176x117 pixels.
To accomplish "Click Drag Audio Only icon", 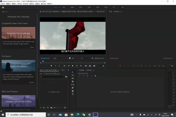I will (73, 58).
